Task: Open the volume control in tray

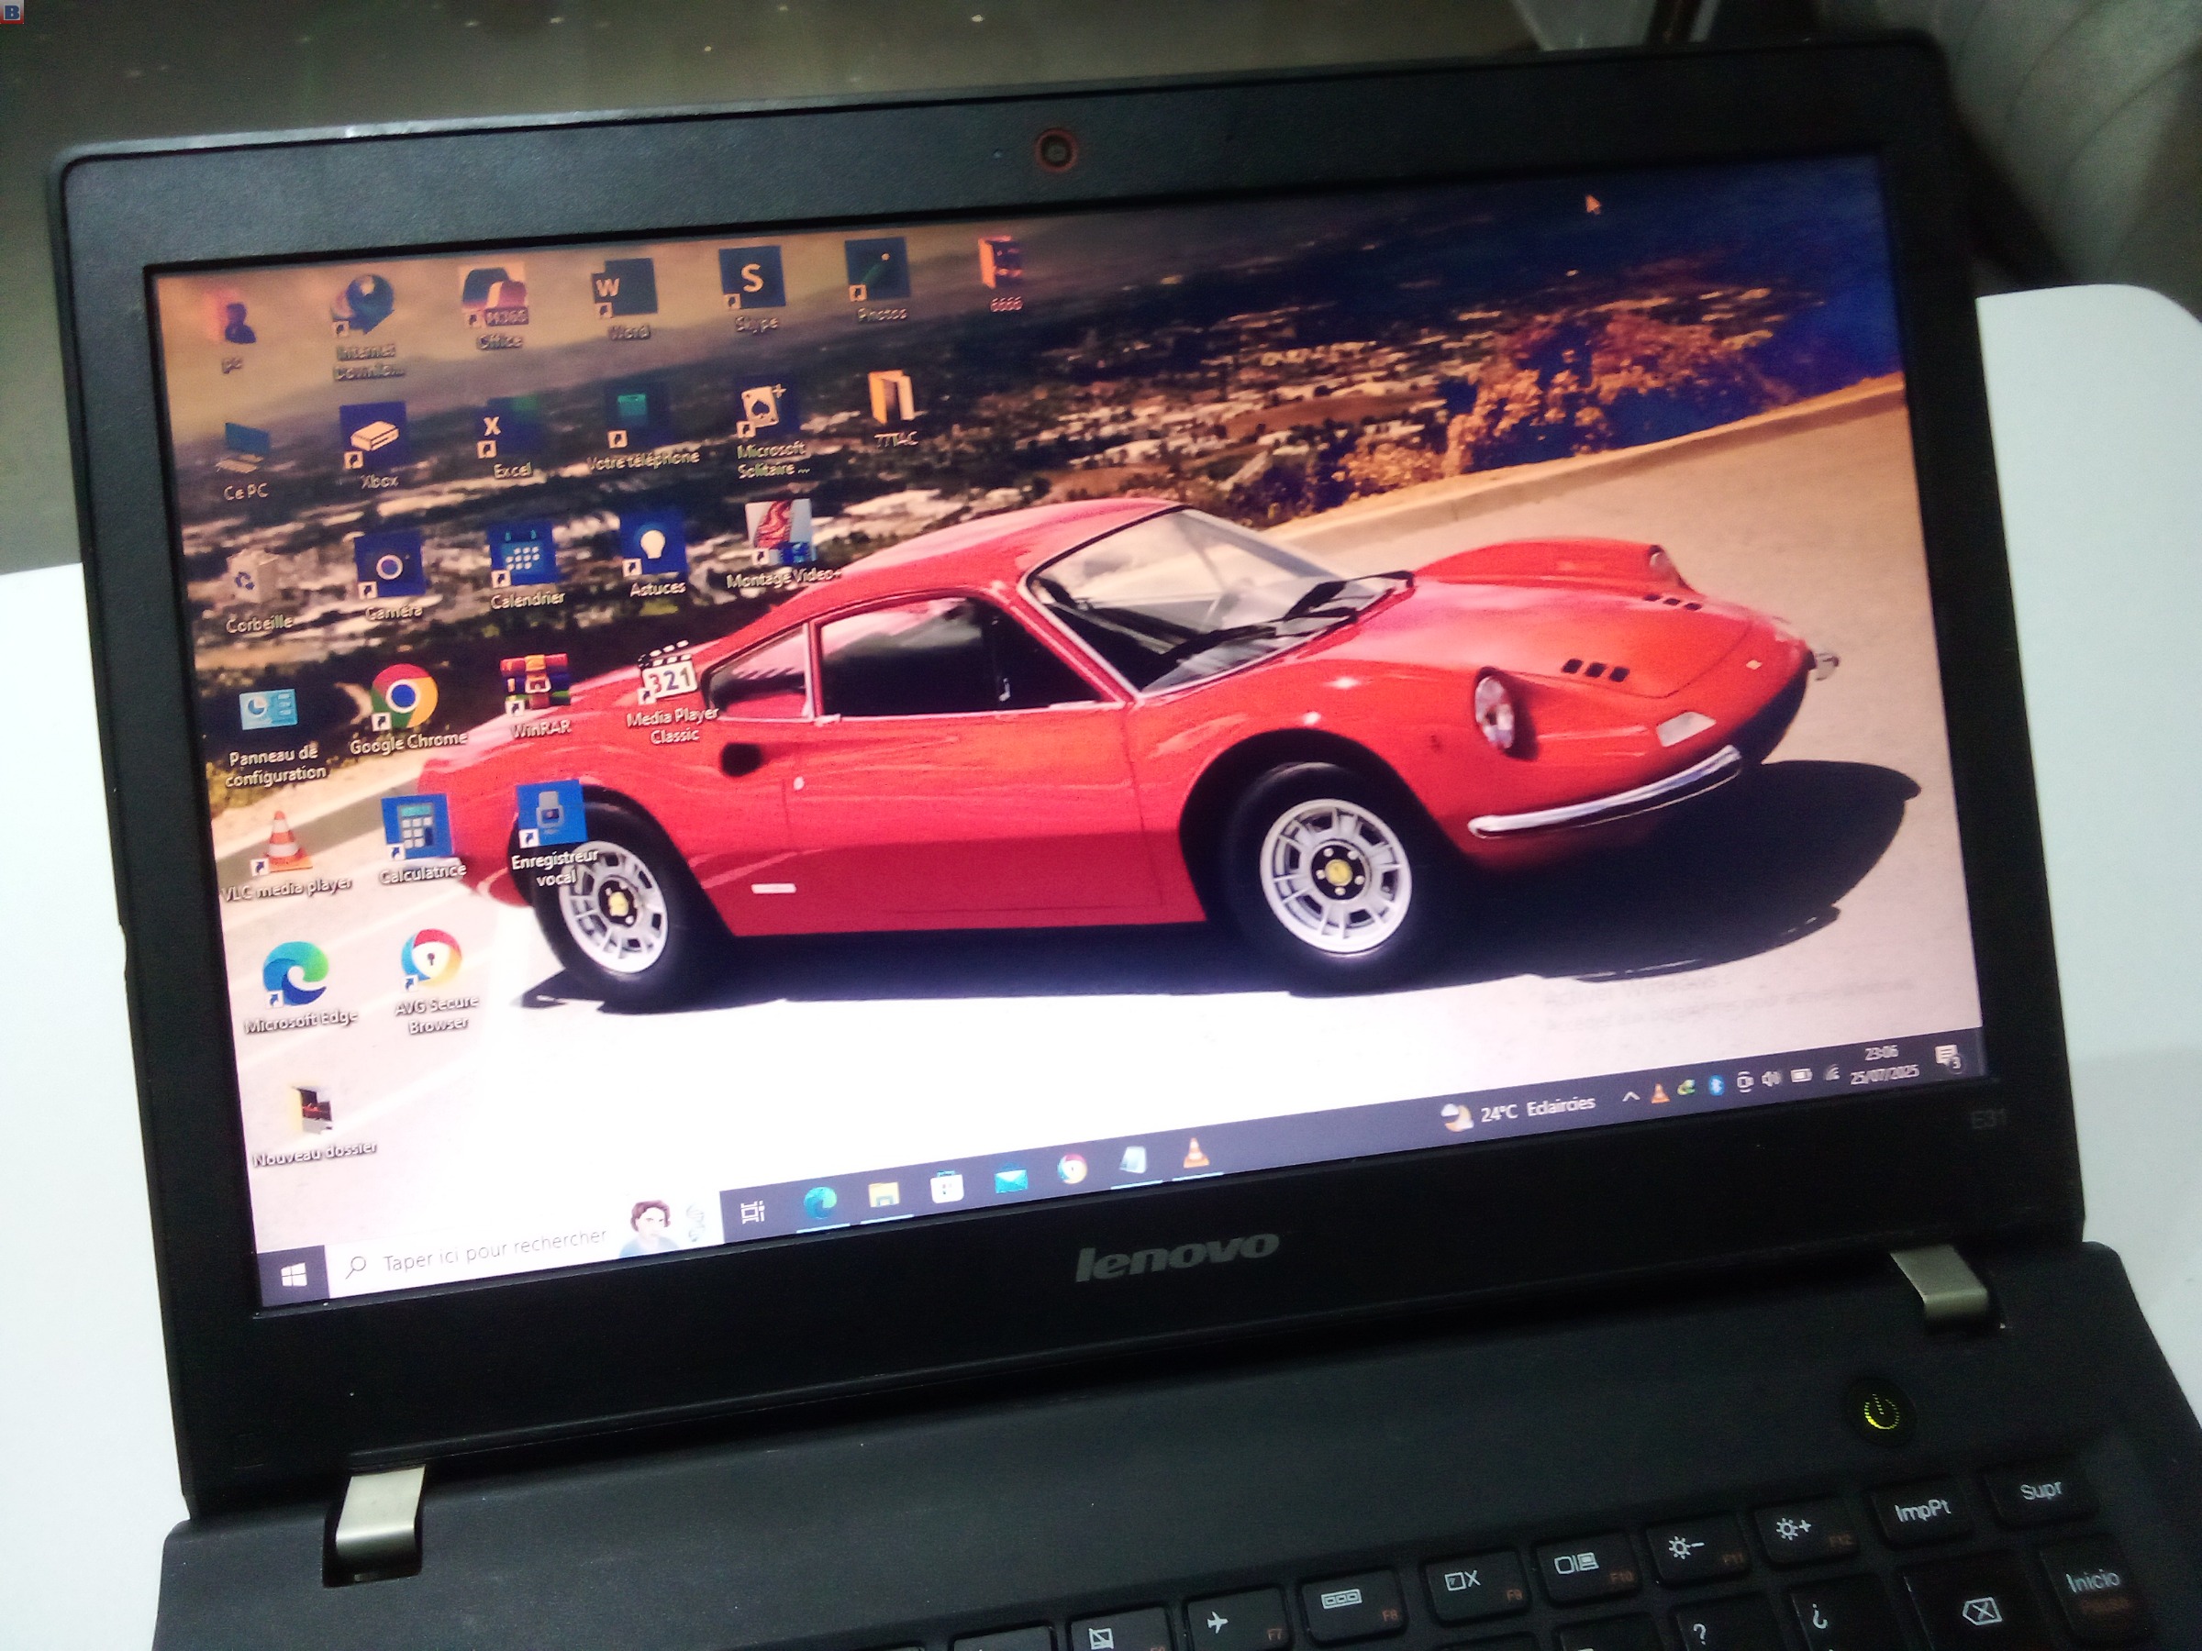Action: [1770, 1080]
